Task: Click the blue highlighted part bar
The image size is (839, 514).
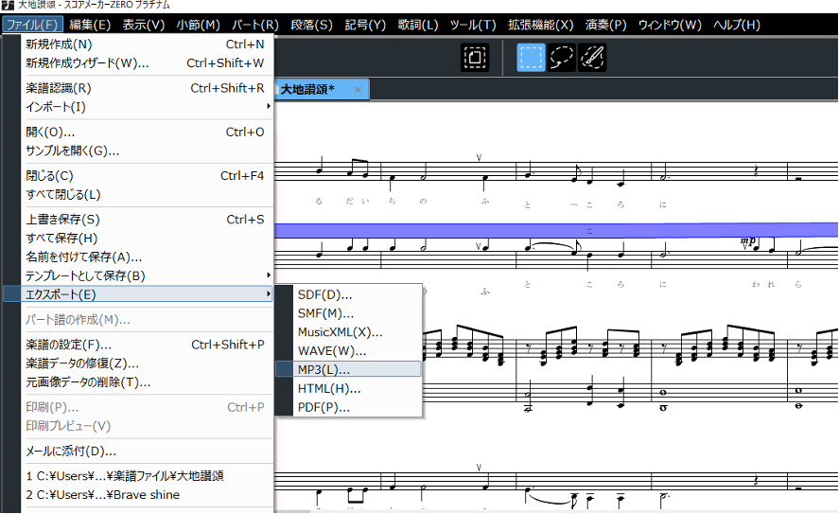Action: (556, 231)
